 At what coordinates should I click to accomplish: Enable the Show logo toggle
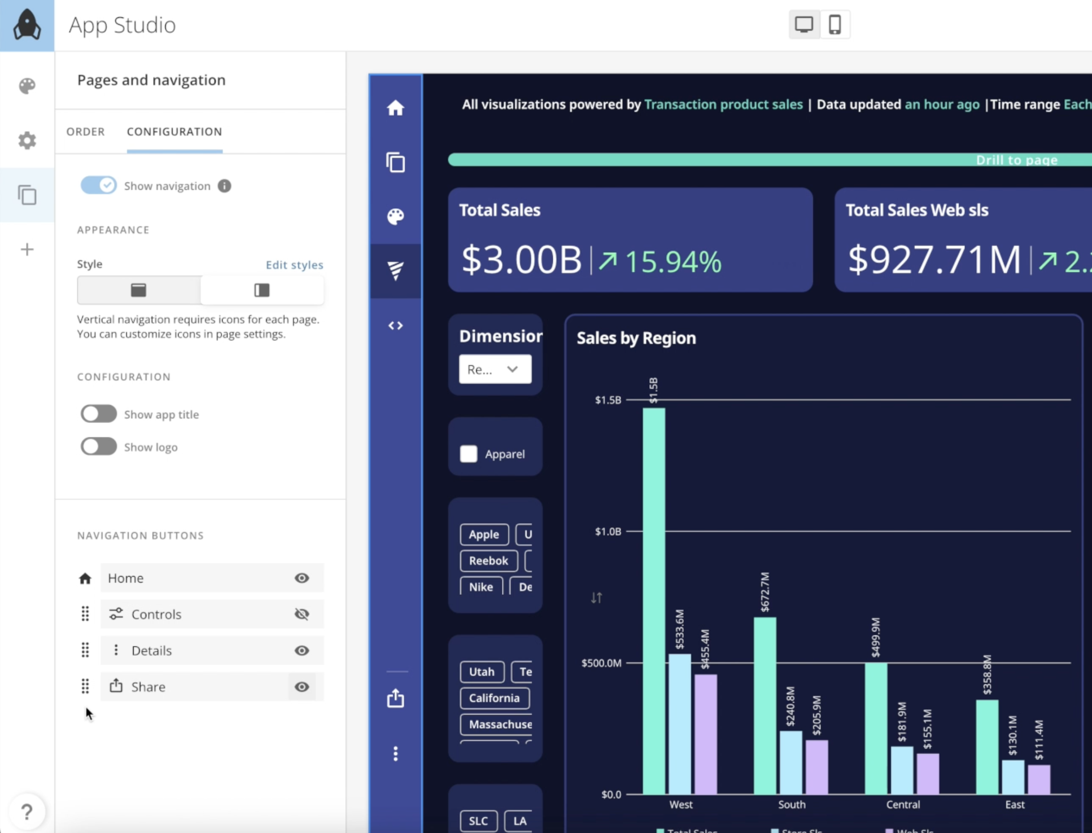[98, 447]
